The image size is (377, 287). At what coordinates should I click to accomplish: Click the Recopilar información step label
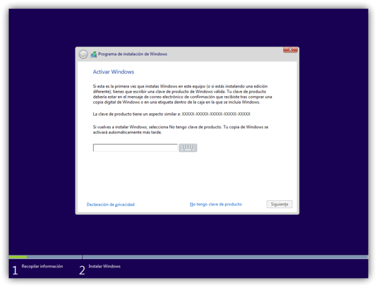(42, 266)
